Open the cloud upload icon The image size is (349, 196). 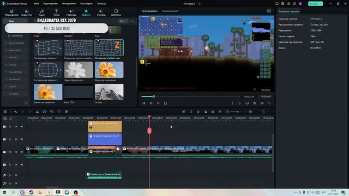[x=288, y=4]
